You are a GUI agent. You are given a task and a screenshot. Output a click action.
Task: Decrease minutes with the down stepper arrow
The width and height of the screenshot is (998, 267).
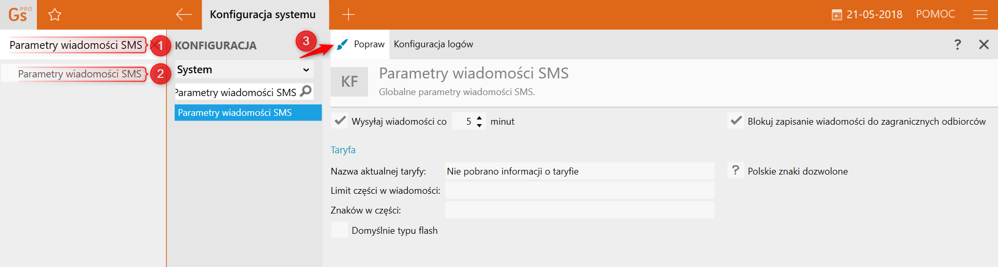click(x=479, y=125)
